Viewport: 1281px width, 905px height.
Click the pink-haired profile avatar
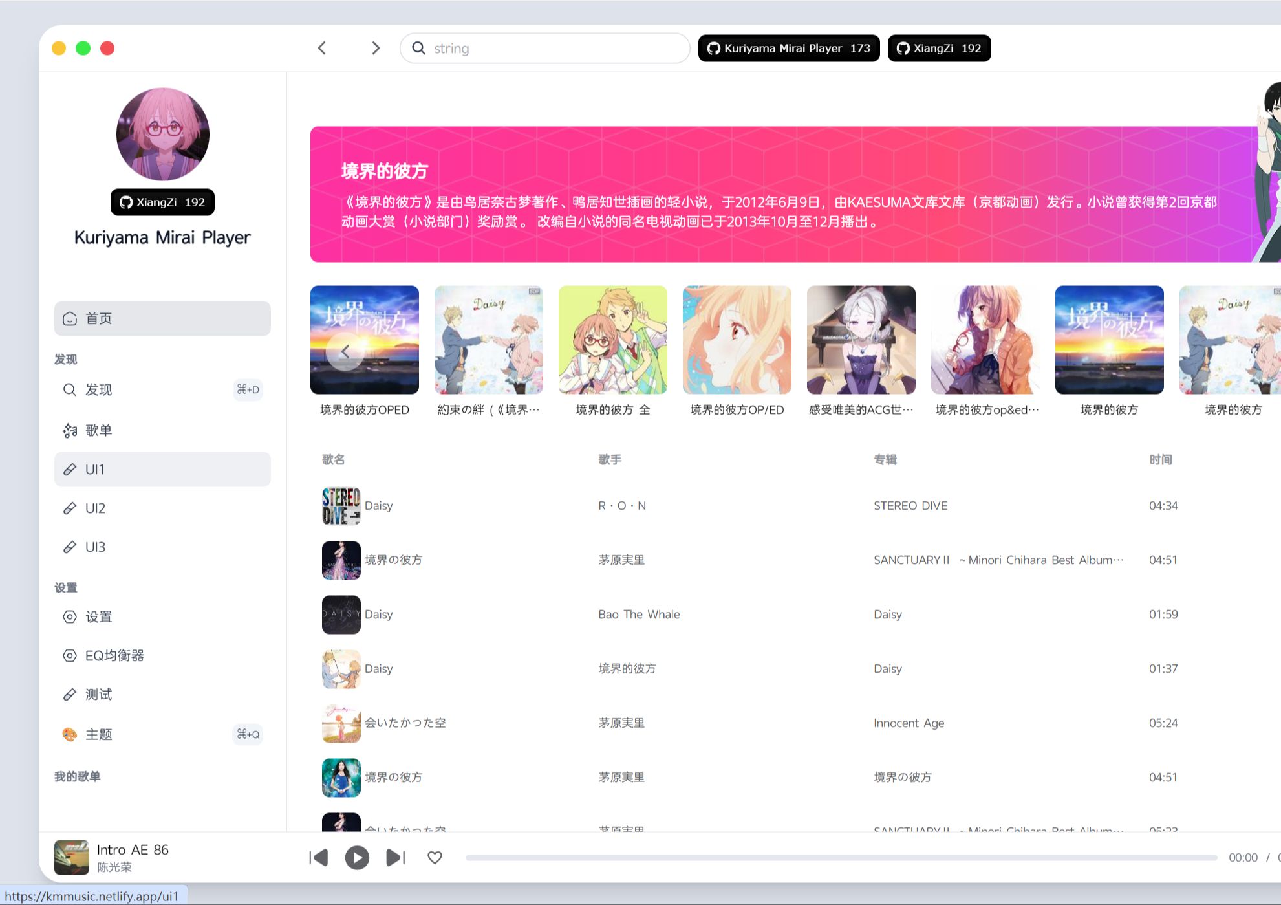click(162, 134)
